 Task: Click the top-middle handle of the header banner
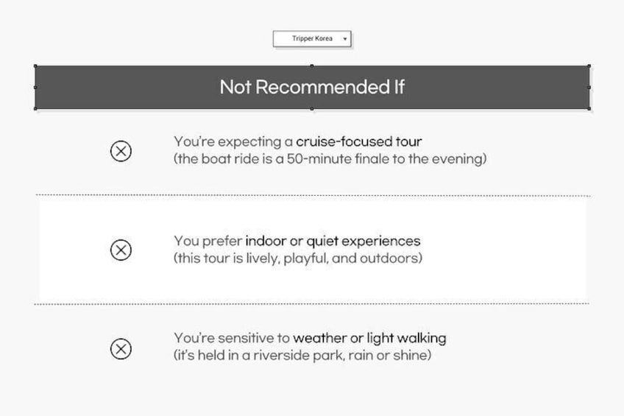pos(312,66)
